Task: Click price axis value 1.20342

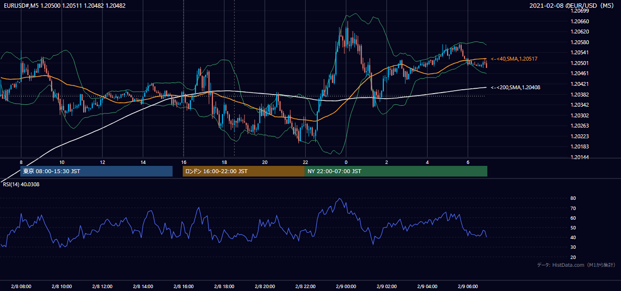Action: 580,105
